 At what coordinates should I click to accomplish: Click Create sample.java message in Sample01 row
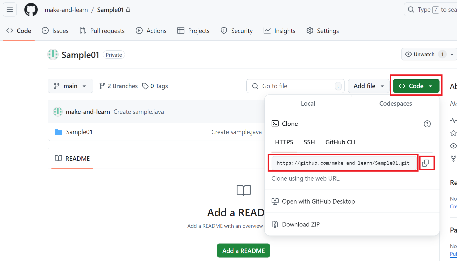[236, 132]
